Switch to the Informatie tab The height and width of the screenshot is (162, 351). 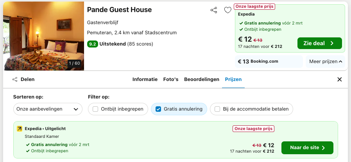point(145,79)
